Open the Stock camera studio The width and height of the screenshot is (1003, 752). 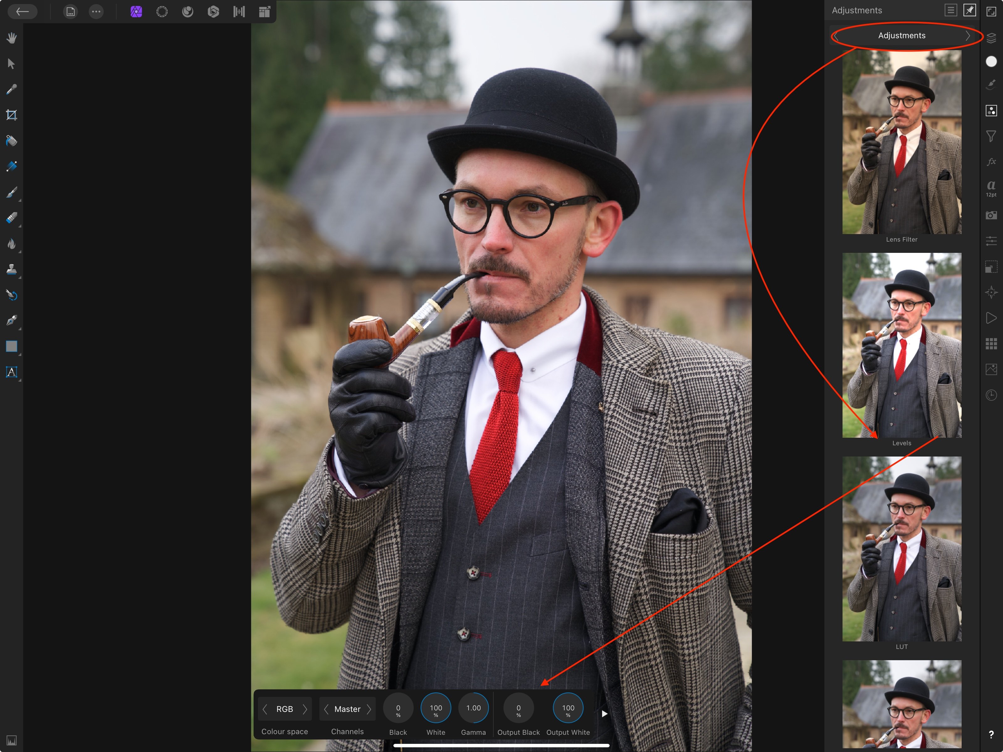(x=991, y=215)
